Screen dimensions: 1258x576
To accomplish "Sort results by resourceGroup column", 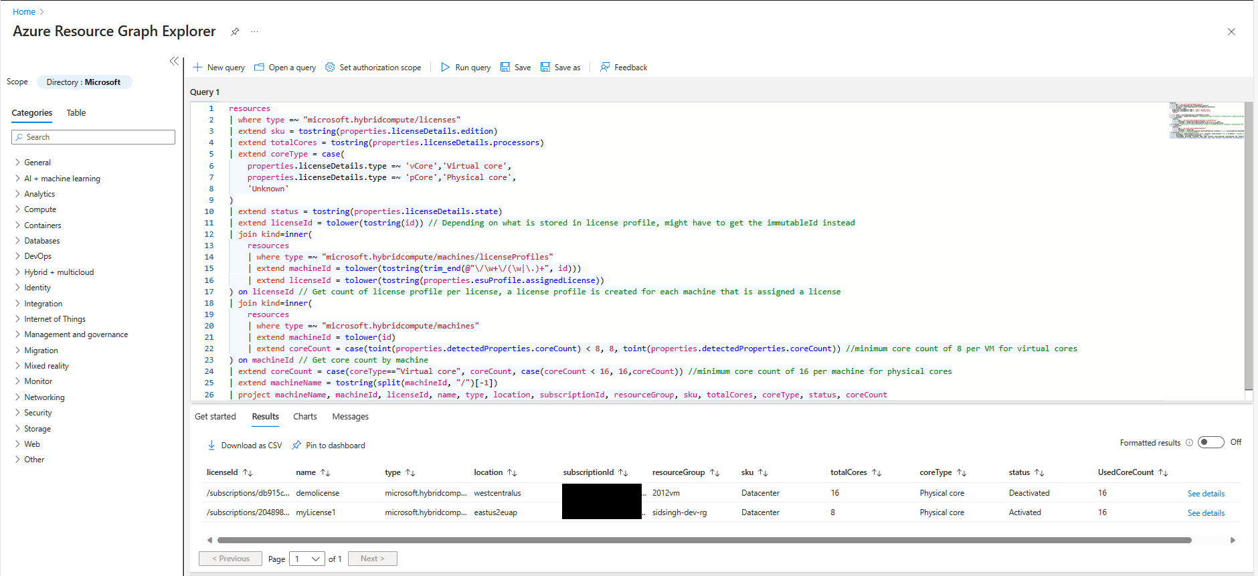I will point(715,472).
